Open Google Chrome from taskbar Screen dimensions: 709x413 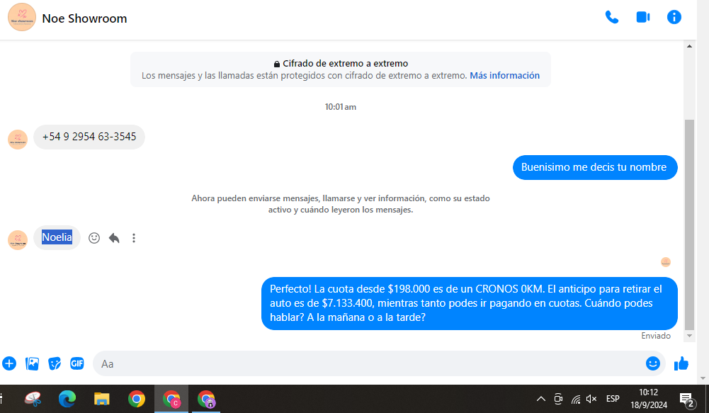(x=137, y=399)
